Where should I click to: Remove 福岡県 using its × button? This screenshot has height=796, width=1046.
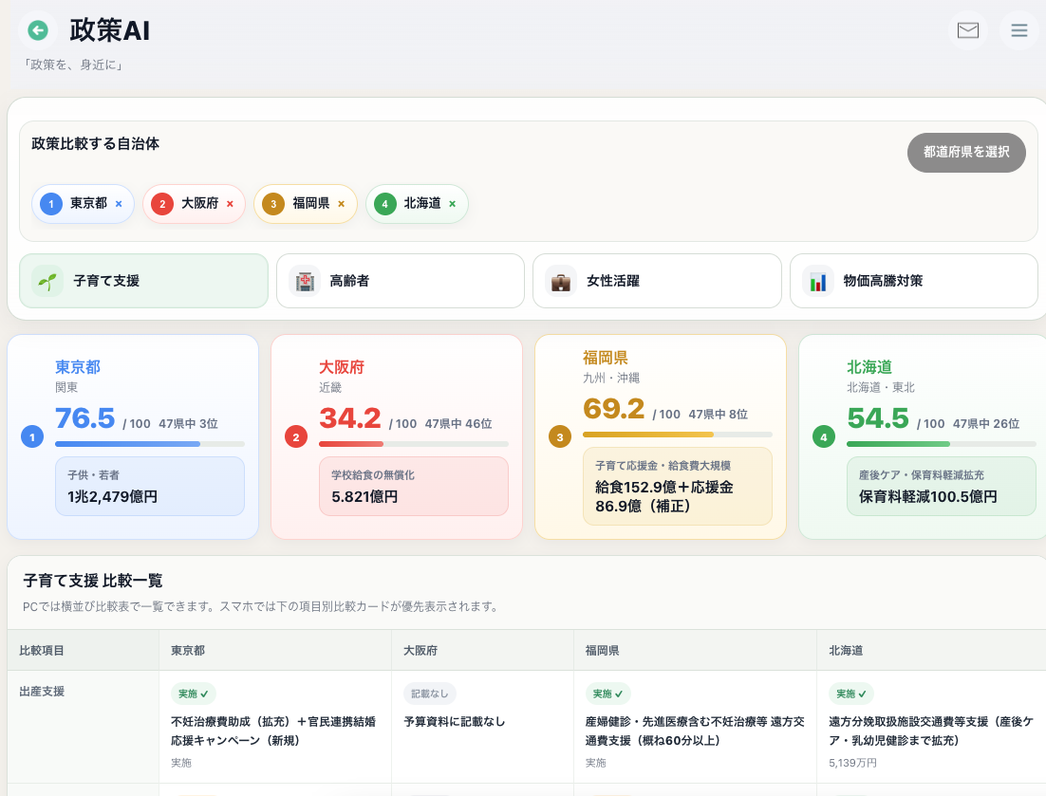339,203
